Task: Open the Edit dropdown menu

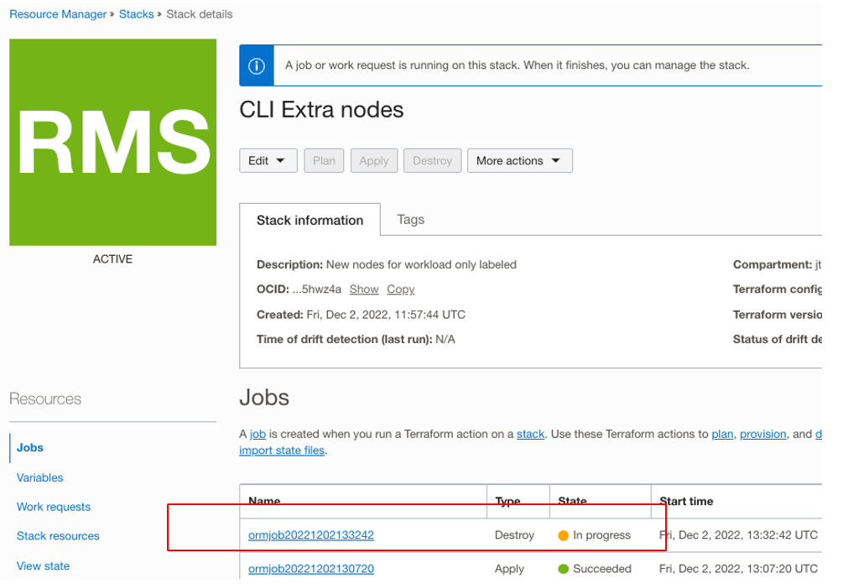Action: tap(268, 160)
